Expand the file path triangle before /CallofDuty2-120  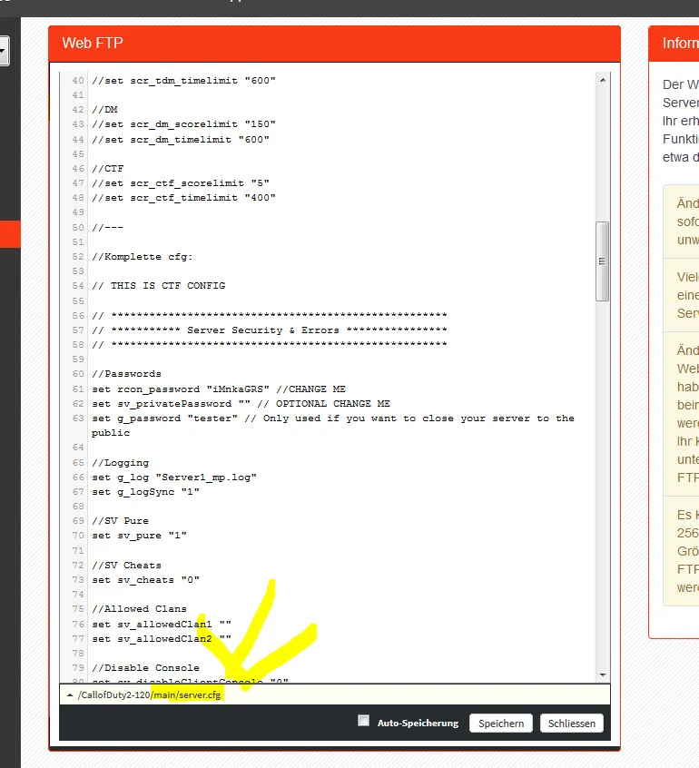coord(70,695)
